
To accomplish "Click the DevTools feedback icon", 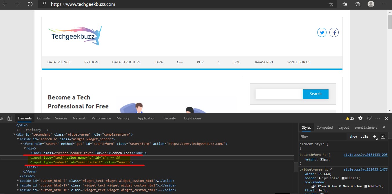I will click(369, 118).
